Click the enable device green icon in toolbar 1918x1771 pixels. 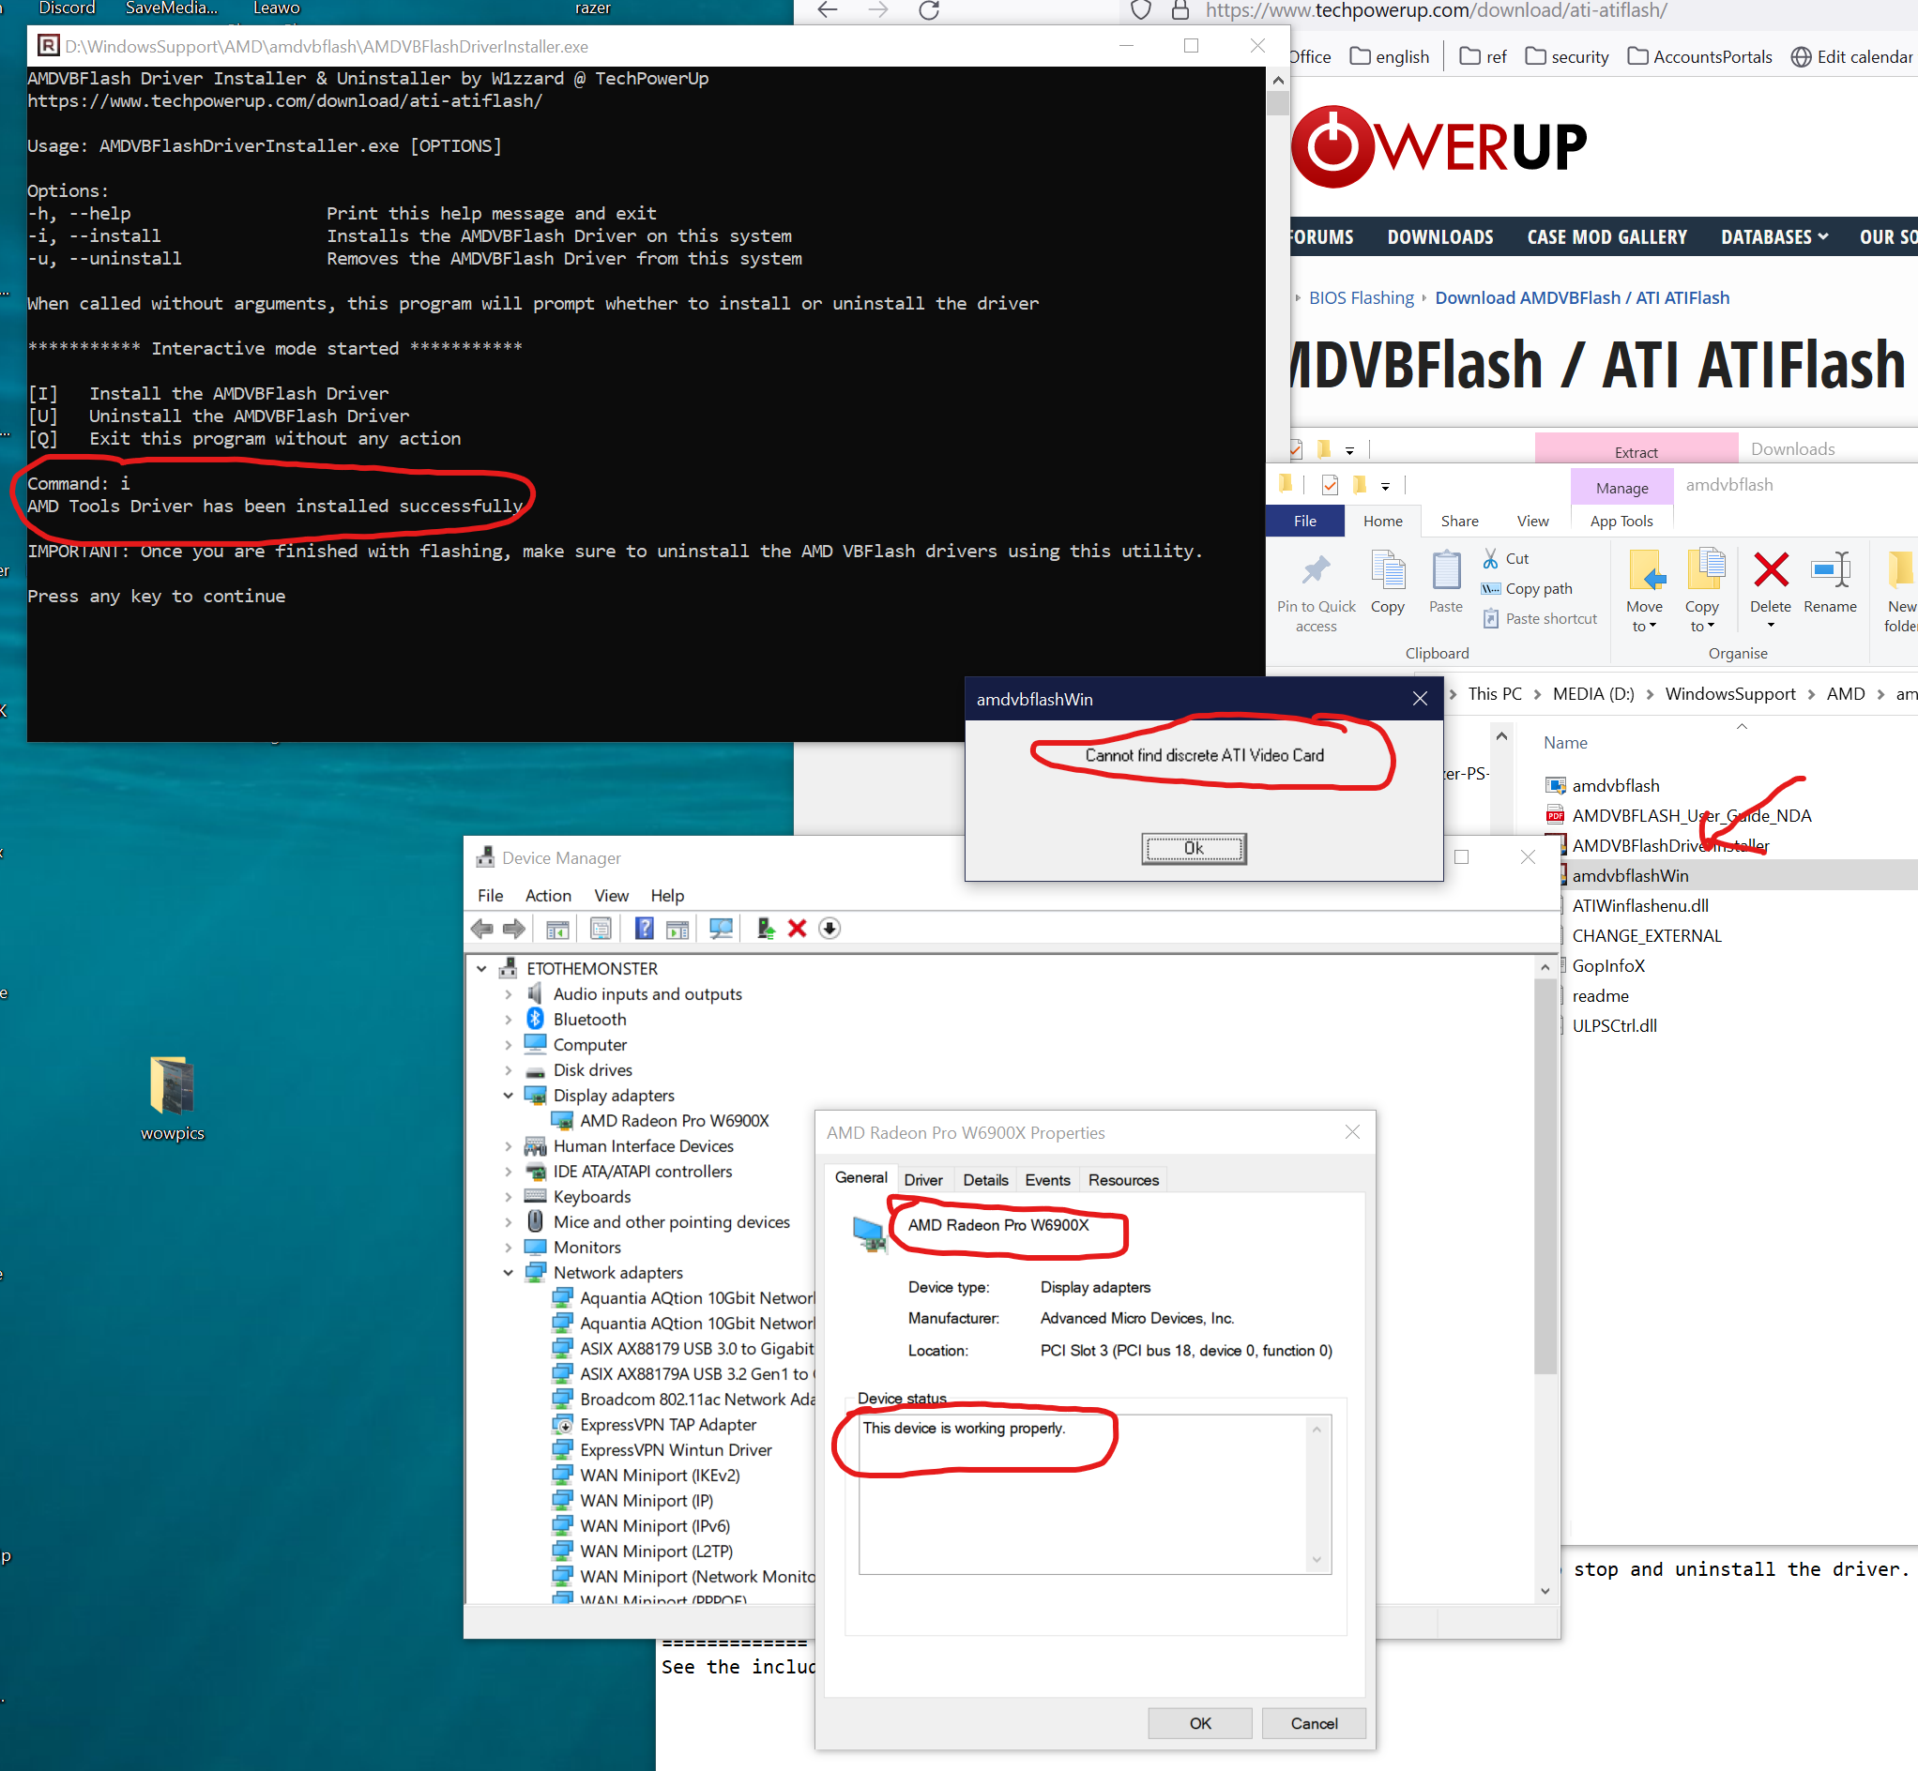(x=765, y=928)
